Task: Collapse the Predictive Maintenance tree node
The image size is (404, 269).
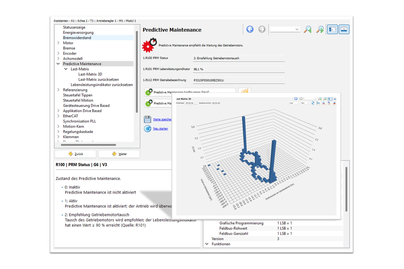Action: tap(58, 64)
